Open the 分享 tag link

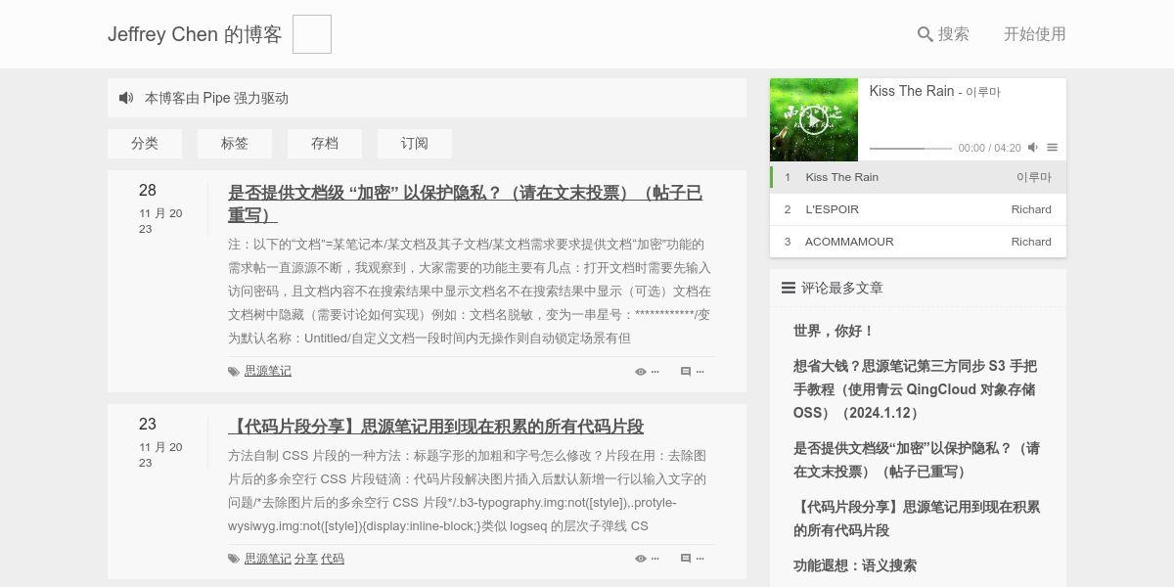tap(306, 559)
